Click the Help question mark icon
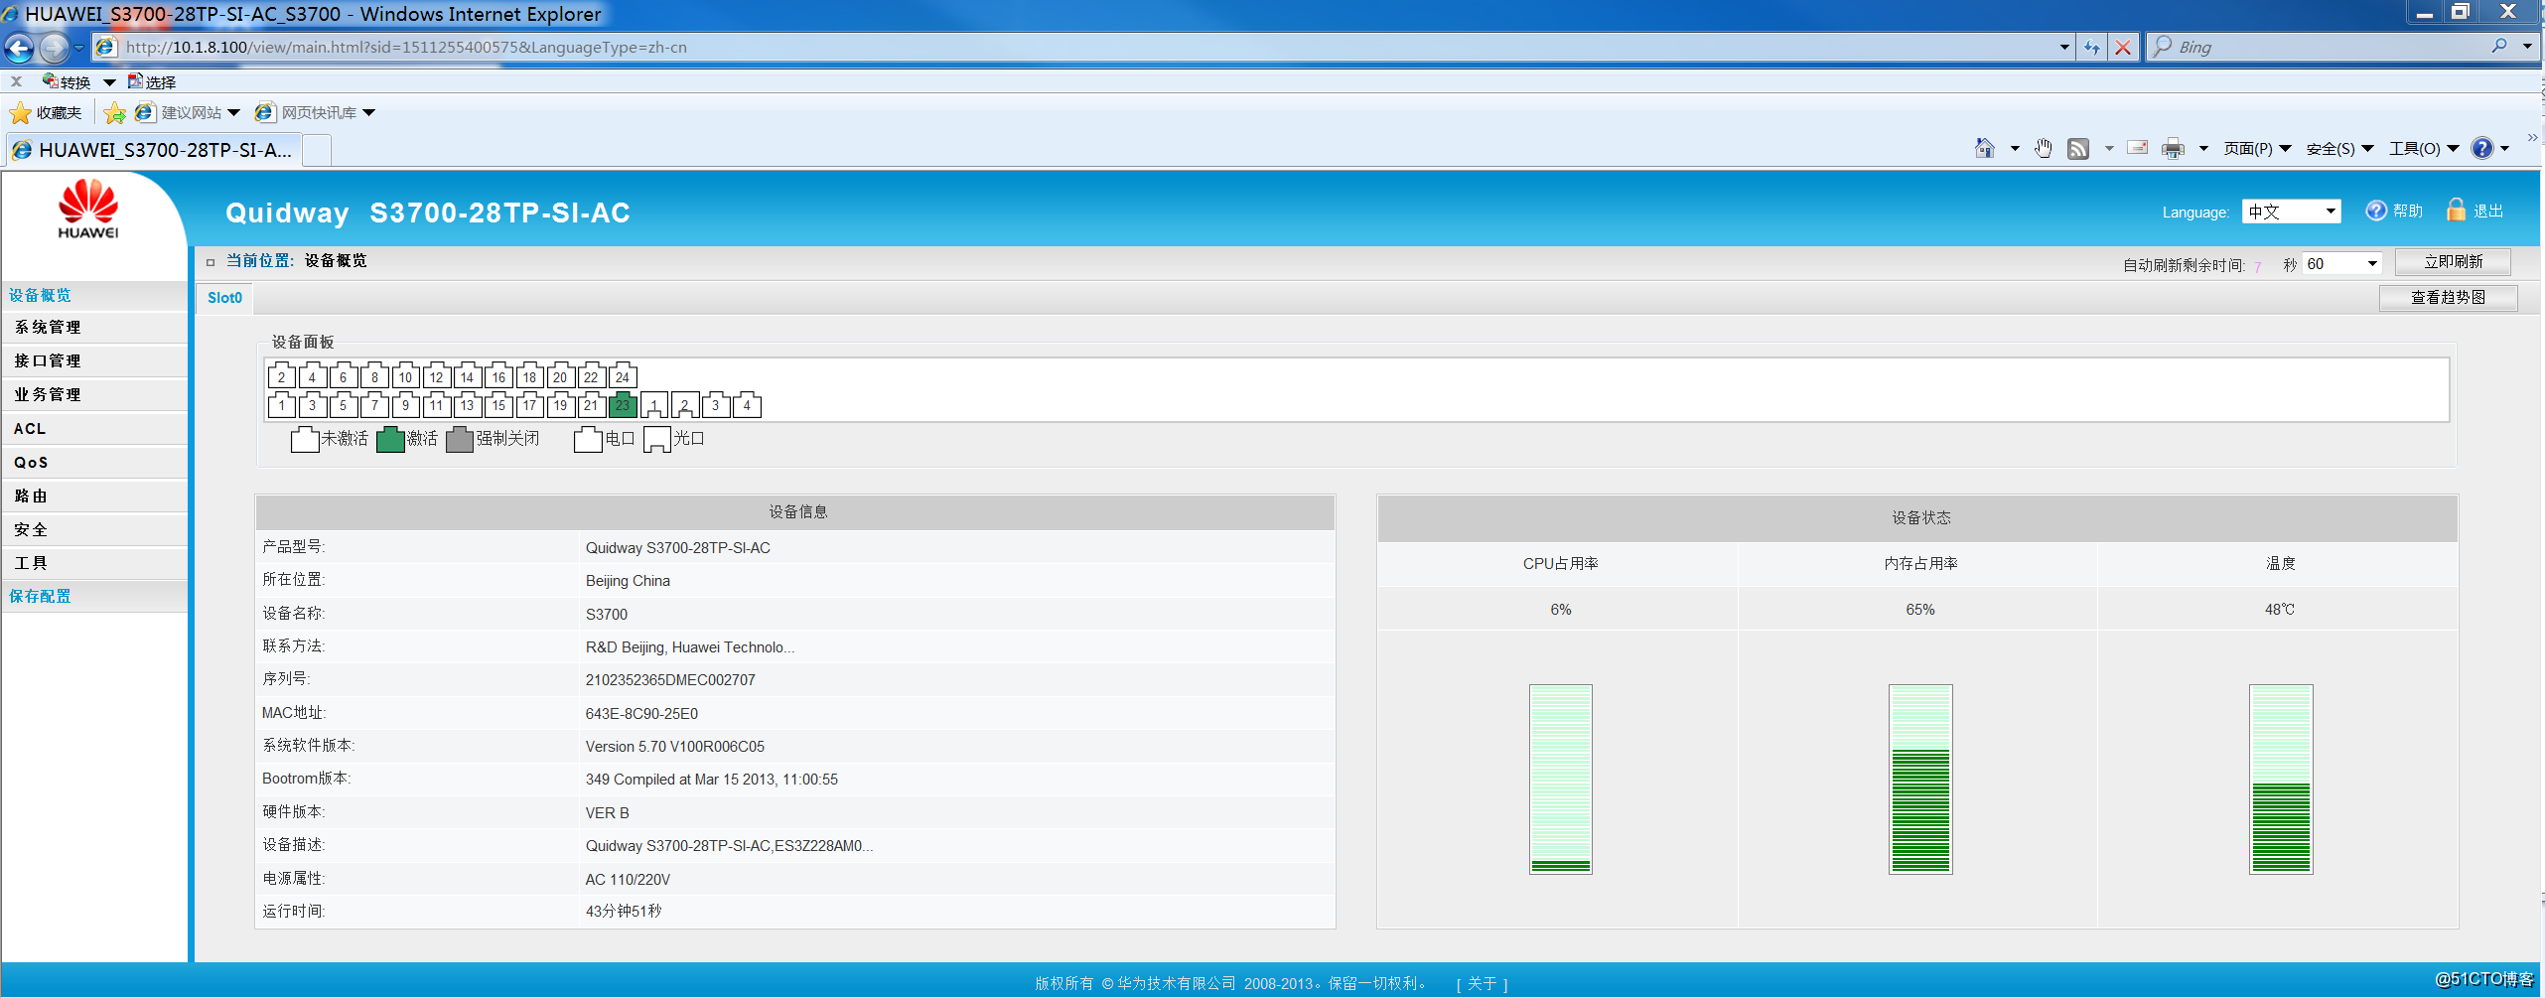The height and width of the screenshot is (998, 2545). click(x=2376, y=211)
